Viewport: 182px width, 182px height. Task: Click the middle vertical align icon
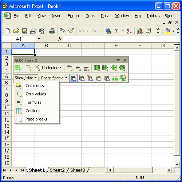pos(78,68)
